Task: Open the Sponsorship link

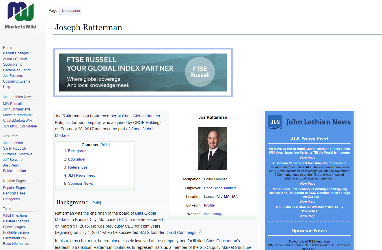Action: pyautogui.click(x=13, y=64)
